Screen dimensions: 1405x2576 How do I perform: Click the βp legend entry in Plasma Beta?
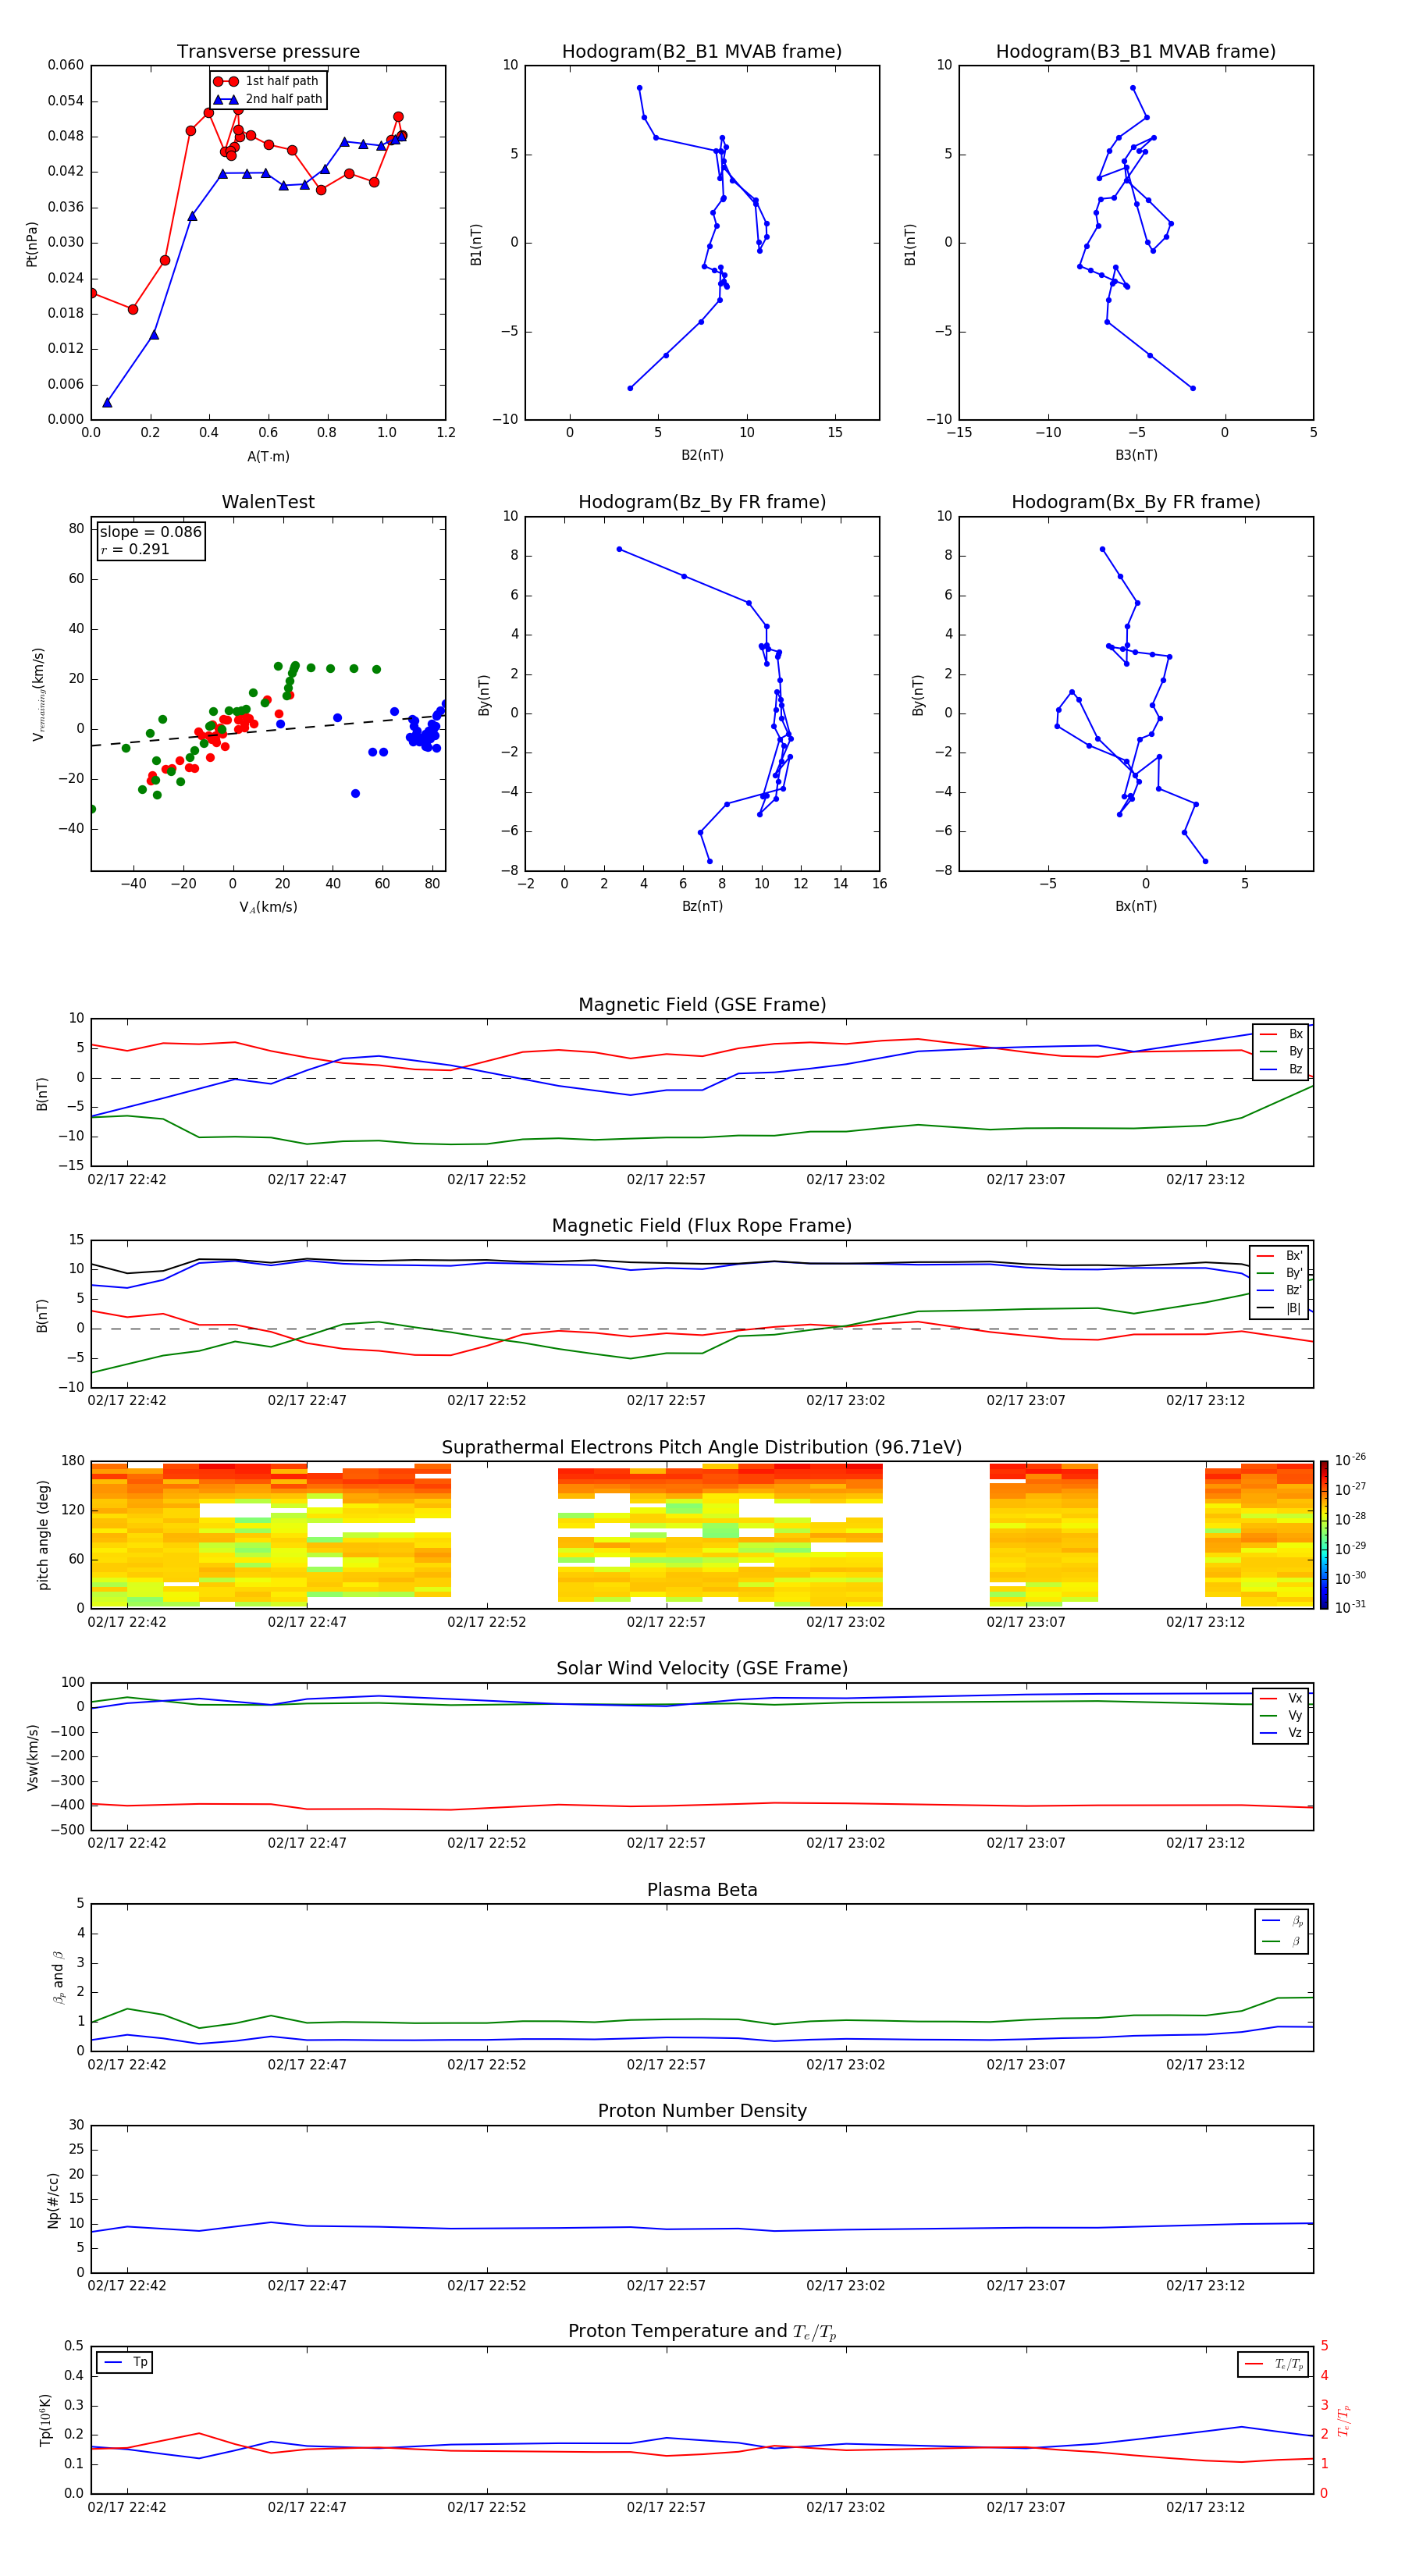pyautogui.click(x=1282, y=1921)
